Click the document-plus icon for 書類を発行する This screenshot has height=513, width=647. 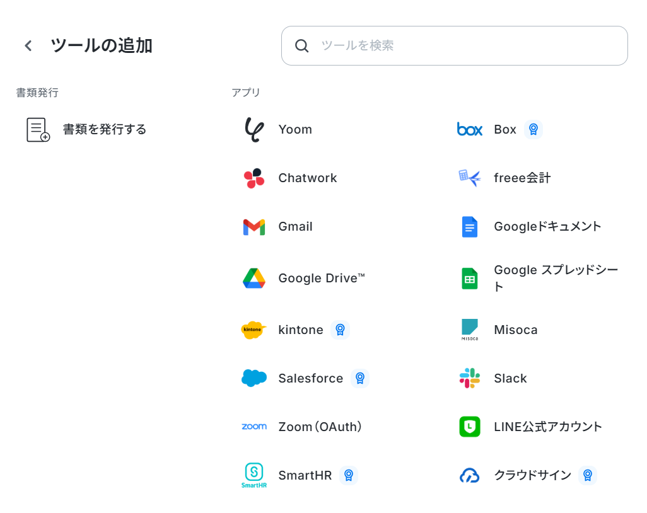[38, 129]
